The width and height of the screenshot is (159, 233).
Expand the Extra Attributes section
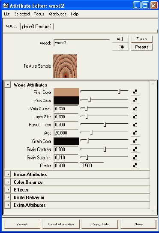point(8,205)
